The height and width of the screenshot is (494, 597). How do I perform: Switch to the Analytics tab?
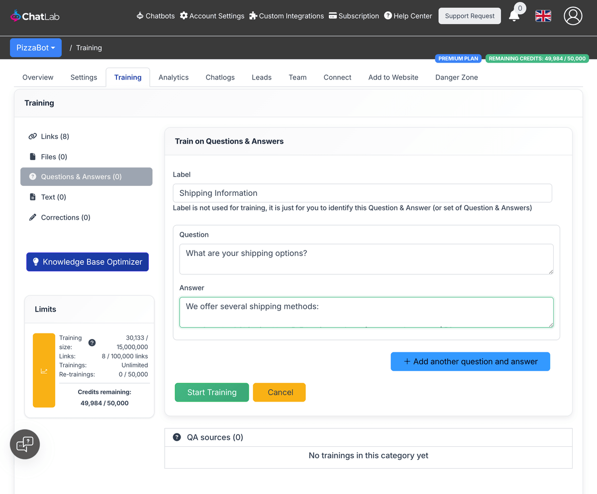coord(173,77)
